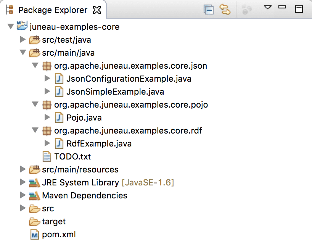Expand the src/main/resources folder

pos(23,169)
